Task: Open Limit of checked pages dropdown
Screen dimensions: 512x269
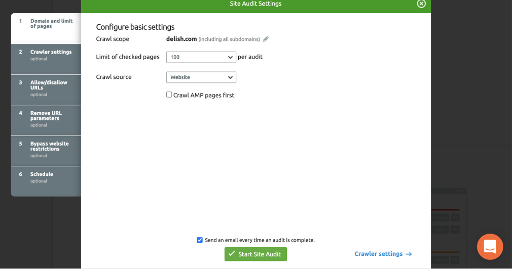Action: pyautogui.click(x=201, y=57)
